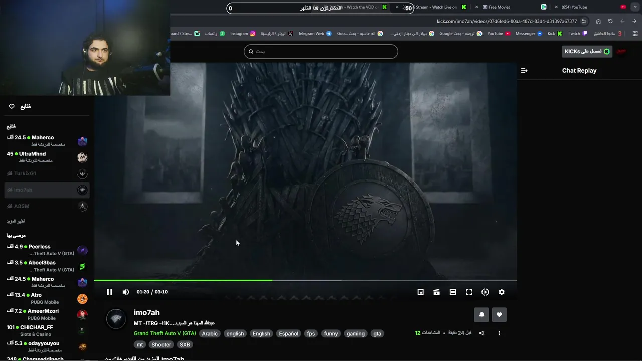Switch to the (654) YouTube tab

[x=590, y=7]
